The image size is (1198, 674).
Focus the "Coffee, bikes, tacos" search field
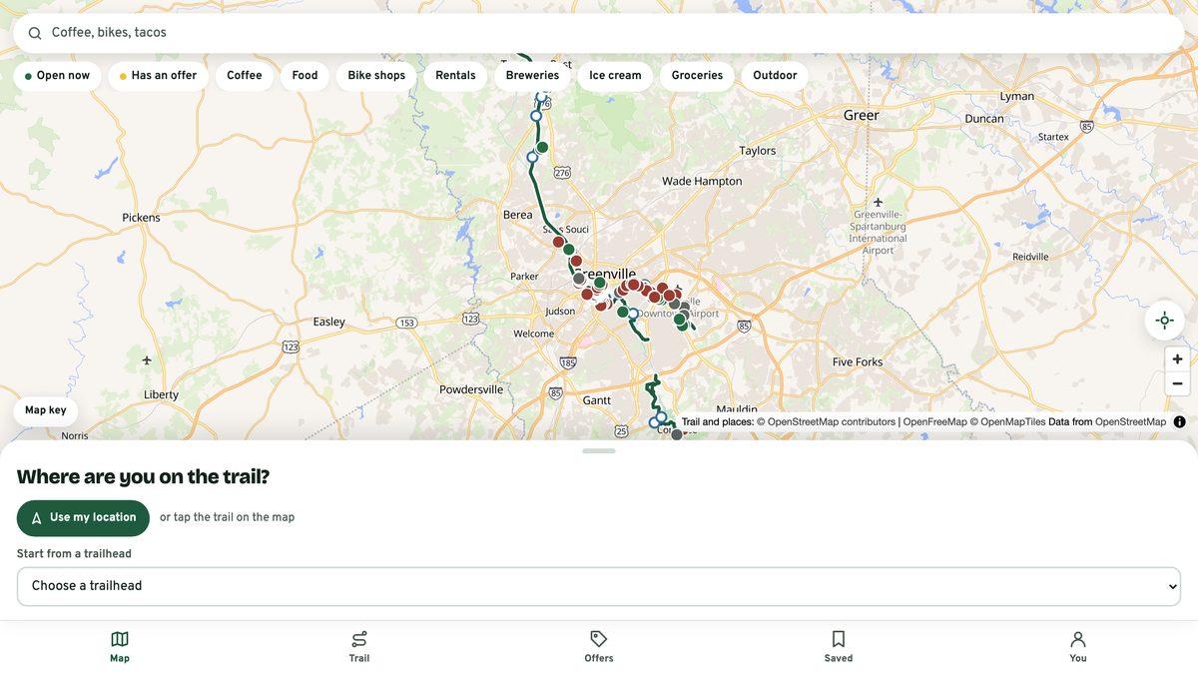(599, 33)
